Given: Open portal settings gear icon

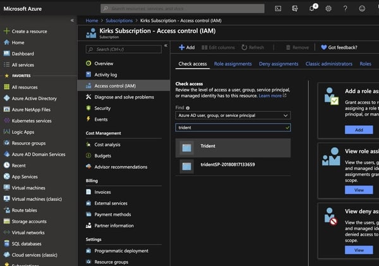Looking at the screenshot, I should (328, 8).
